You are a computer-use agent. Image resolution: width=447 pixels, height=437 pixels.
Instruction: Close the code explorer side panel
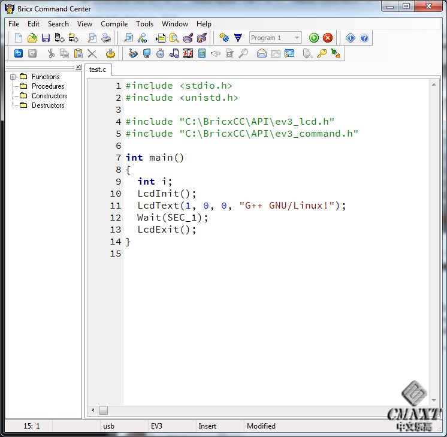point(78,67)
